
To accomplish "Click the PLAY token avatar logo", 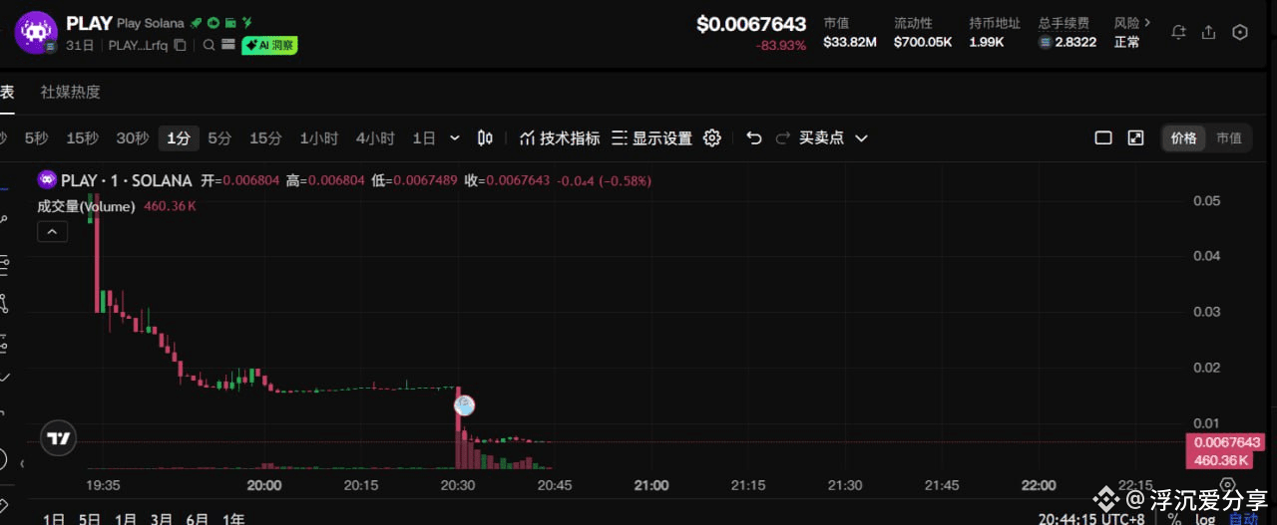I will [35, 32].
